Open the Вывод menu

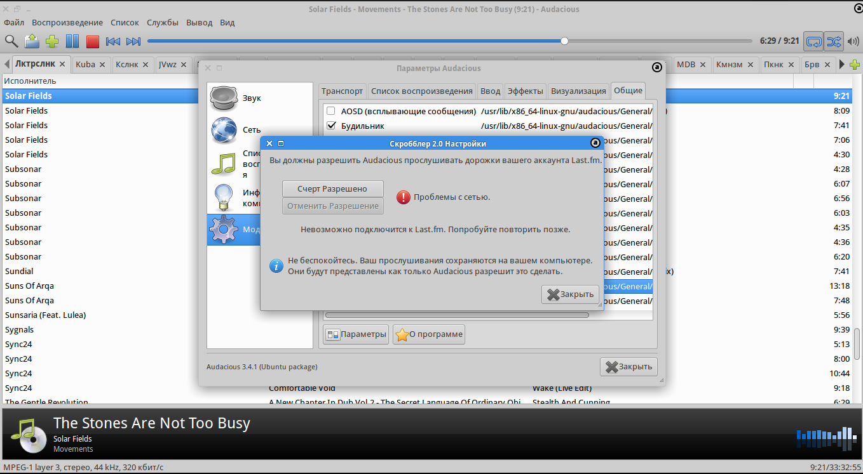[200, 22]
